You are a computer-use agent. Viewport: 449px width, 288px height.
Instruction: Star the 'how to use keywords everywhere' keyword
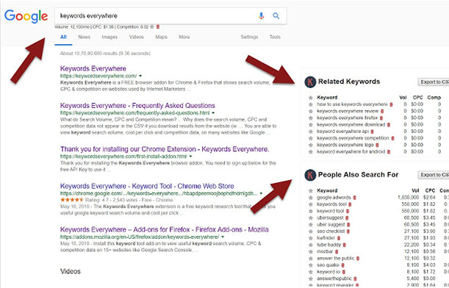point(311,104)
